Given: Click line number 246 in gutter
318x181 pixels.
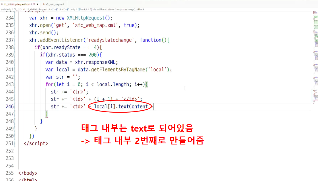Looking at the screenshot, I should click(x=10, y=107).
